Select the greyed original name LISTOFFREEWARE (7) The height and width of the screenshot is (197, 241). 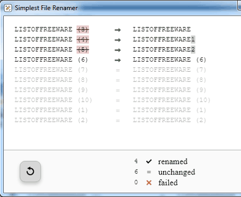(51, 70)
